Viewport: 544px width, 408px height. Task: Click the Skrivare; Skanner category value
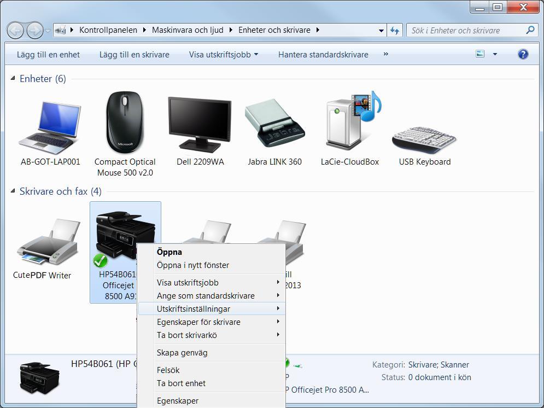click(x=438, y=365)
